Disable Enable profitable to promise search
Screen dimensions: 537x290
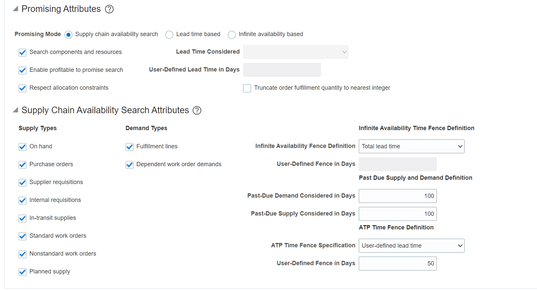tap(22, 71)
